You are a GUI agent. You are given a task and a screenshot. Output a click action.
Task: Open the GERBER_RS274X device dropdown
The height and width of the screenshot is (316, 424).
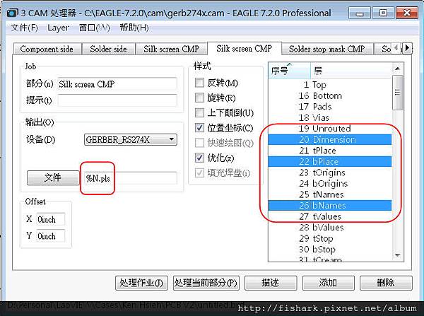130,139
